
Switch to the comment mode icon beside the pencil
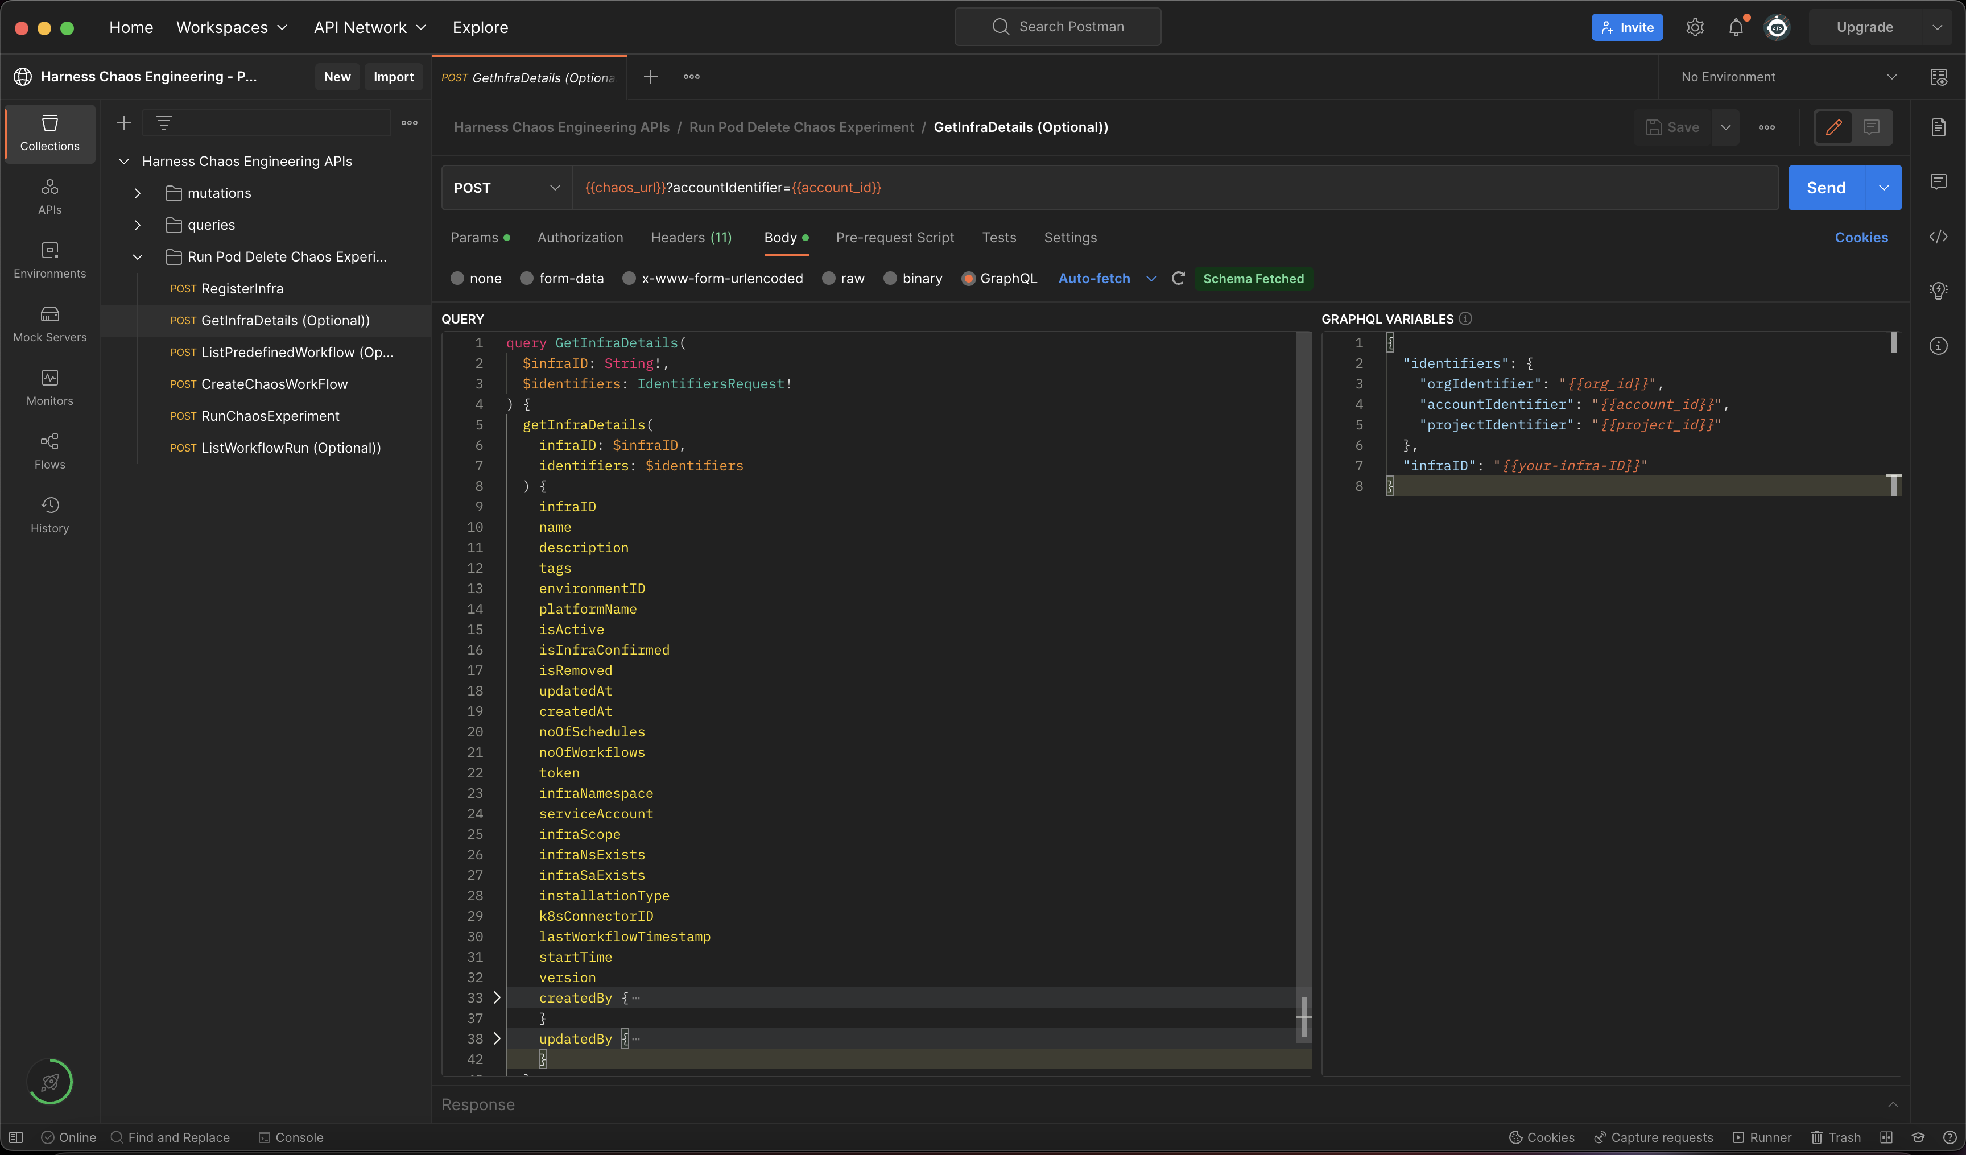click(1872, 127)
